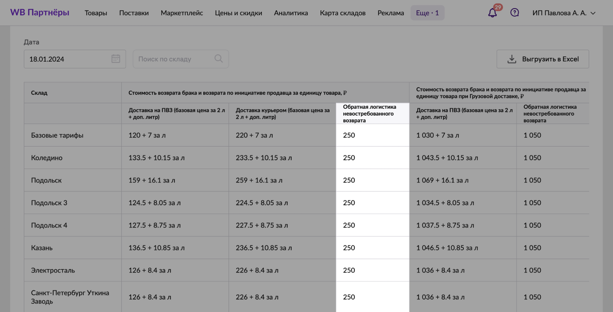
Task: Go to the Поставки section
Action: [x=134, y=13]
